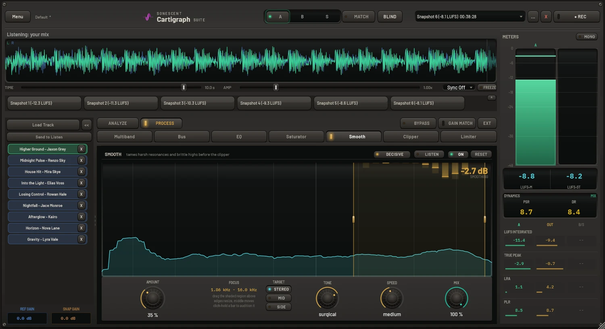Screen dimensions: 605x329
Task: Remove House Hit - Mira Skye track
Action: coord(81,172)
